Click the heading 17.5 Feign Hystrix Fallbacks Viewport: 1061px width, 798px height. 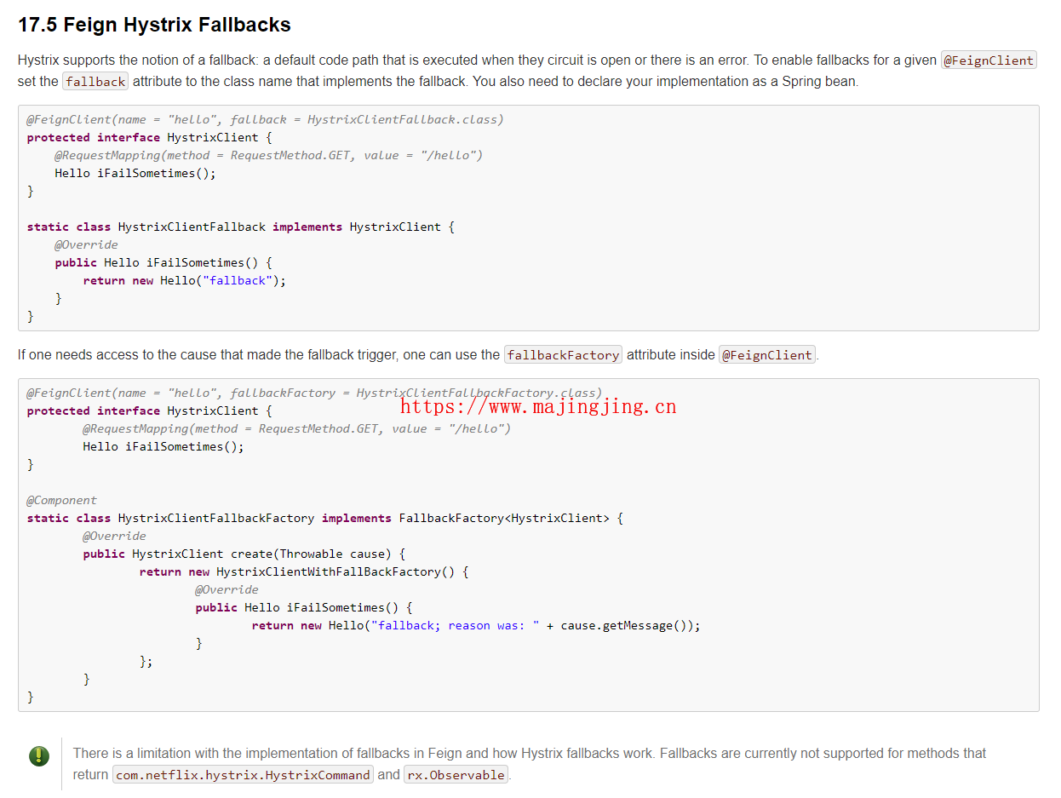click(x=154, y=25)
